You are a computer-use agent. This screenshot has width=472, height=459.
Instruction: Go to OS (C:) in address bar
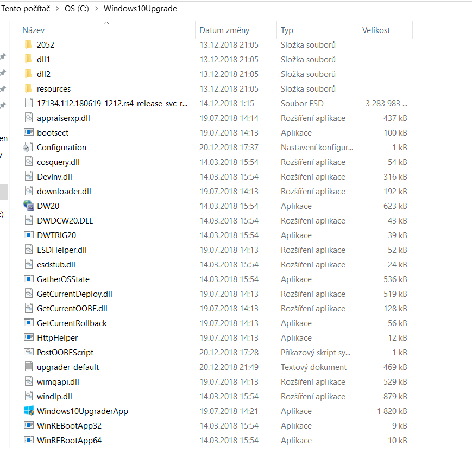(77, 9)
